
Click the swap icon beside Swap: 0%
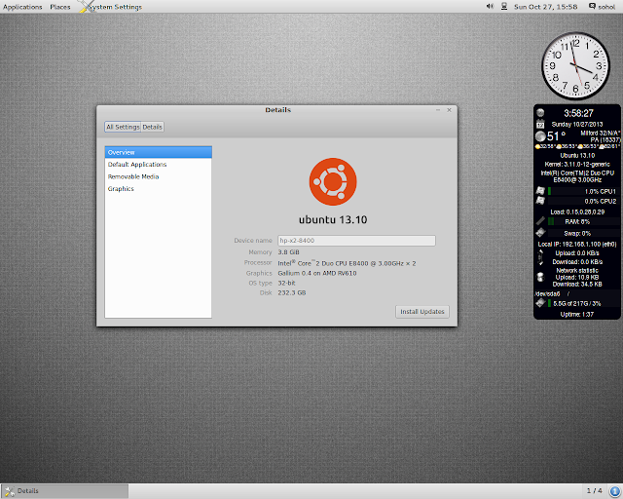[540, 232]
